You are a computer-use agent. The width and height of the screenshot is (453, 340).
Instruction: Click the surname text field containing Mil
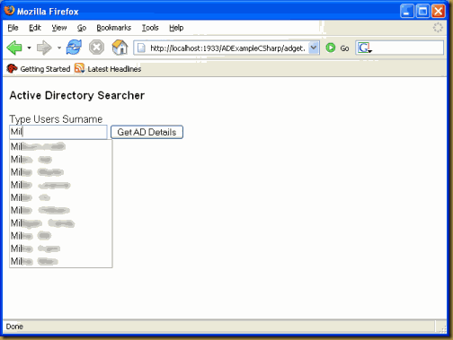58,132
